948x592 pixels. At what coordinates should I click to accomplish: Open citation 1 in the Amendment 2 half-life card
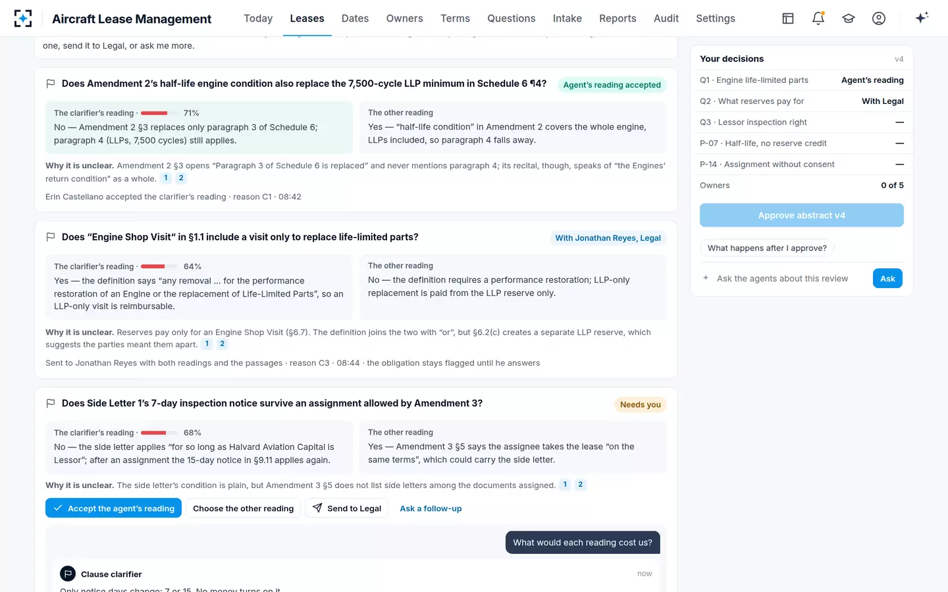point(166,178)
